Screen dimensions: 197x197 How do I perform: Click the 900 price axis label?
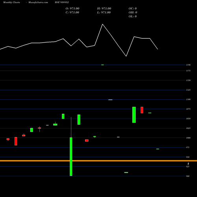[188, 176]
